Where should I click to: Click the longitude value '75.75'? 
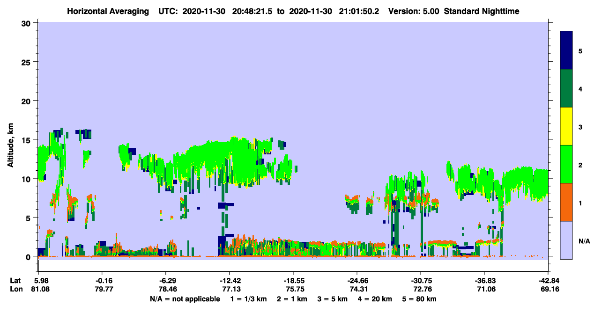(x=296, y=289)
